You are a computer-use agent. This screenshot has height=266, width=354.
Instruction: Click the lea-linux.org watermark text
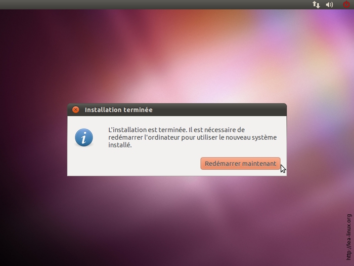coord(349,236)
